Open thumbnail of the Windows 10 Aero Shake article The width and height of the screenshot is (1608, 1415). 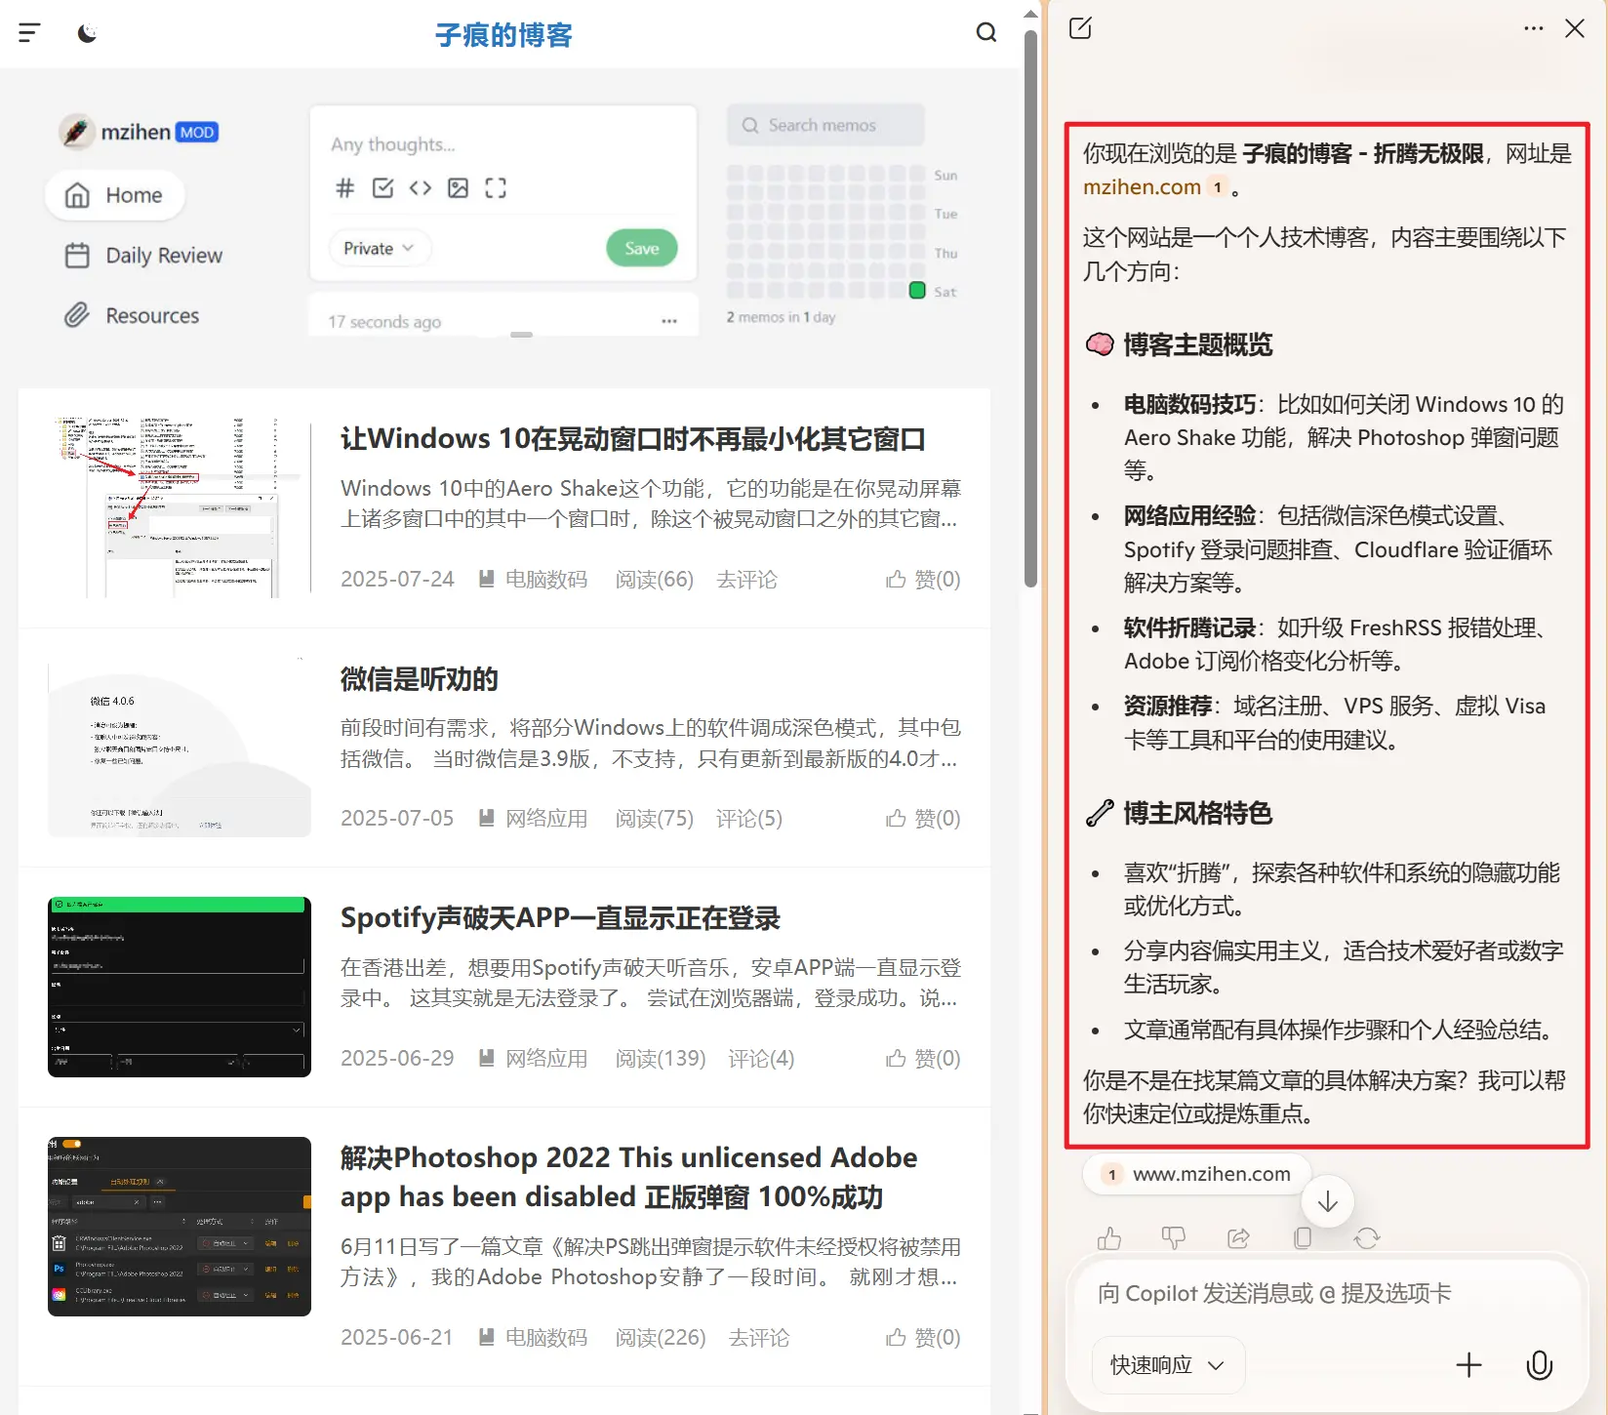coord(180,506)
